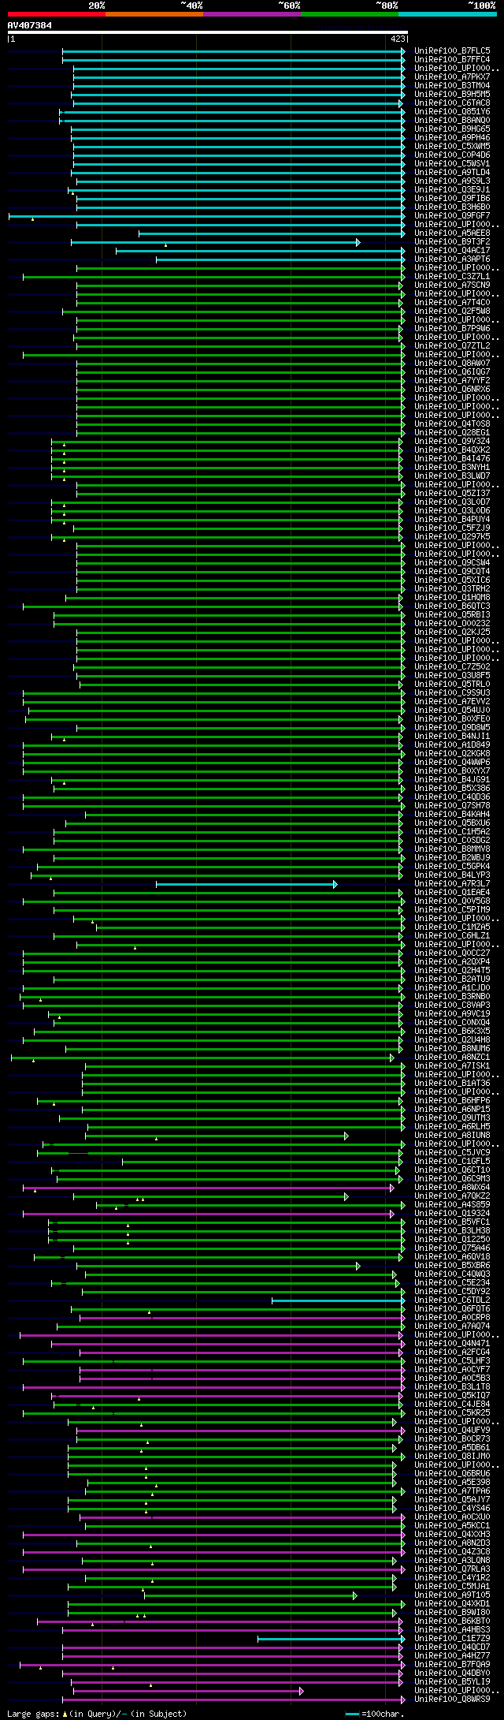
Task: Select the UniRef100_A2QXP4 label
Action: [x=452, y=962]
